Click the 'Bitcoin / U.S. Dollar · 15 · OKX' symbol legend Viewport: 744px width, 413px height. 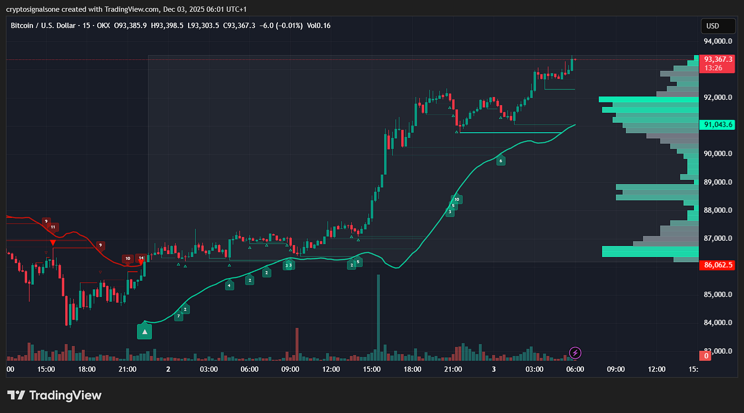click(x=61, y=26)
